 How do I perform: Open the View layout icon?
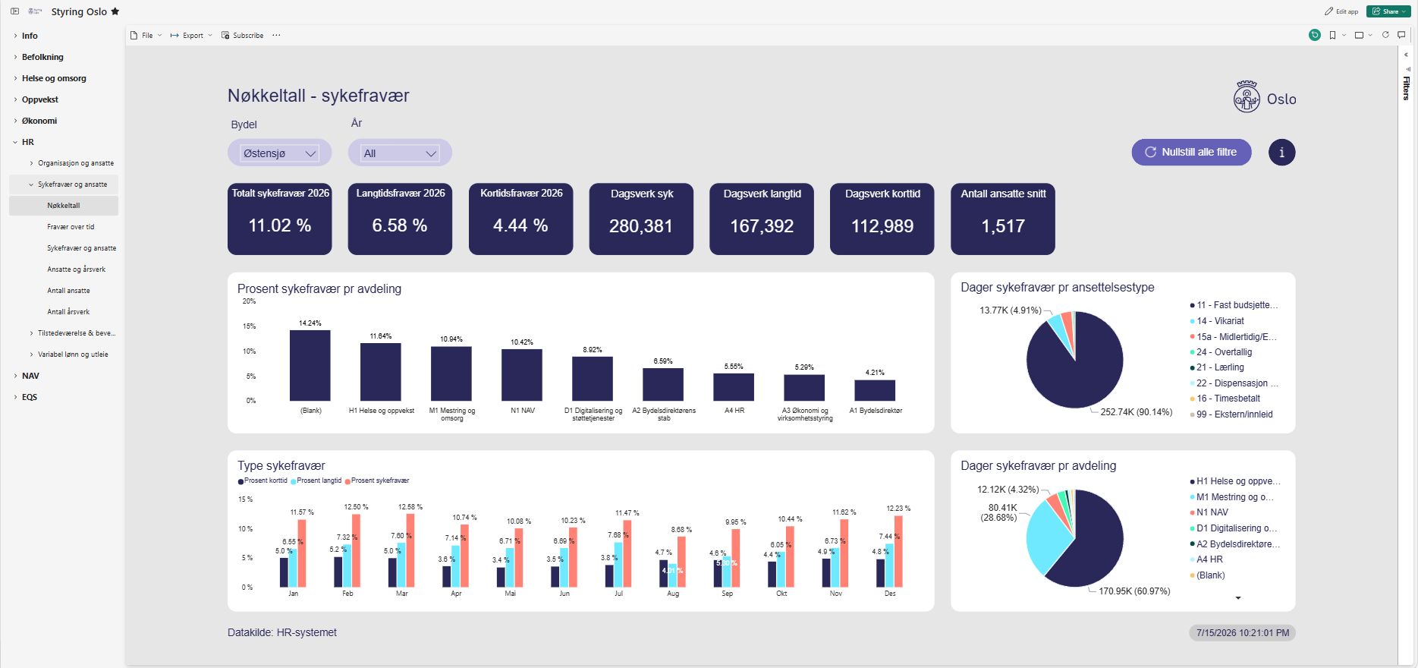pos(1359,35)
